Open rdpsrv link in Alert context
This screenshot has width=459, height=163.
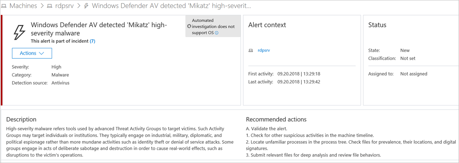[x=264, y=50]
